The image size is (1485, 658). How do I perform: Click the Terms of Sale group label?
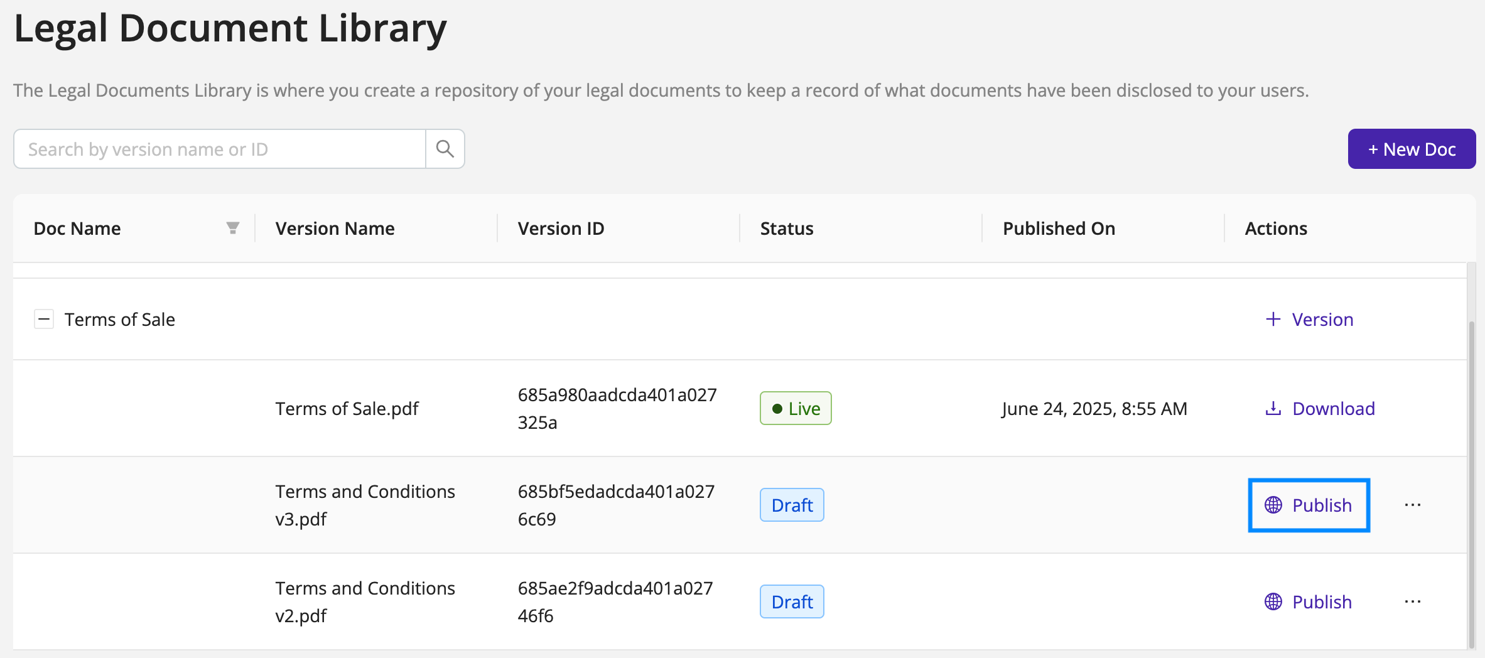point(119,319)
